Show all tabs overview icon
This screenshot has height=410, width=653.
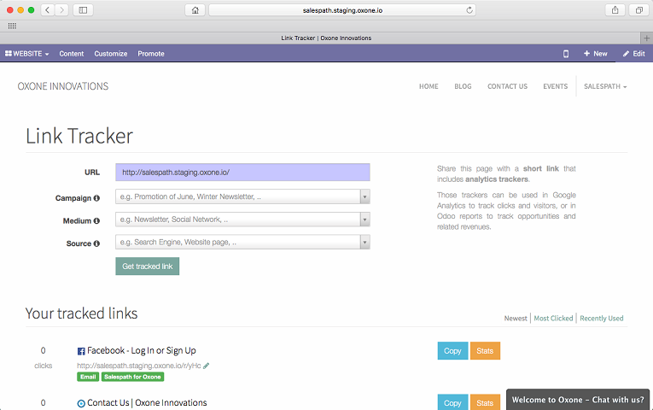[638, 10]
